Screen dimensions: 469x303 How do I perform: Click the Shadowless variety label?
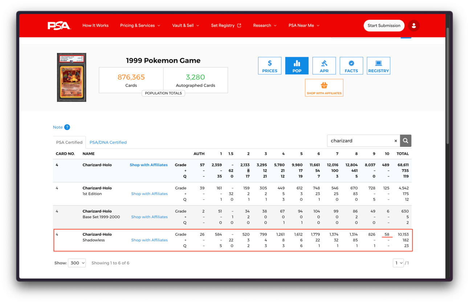[94, 240]
